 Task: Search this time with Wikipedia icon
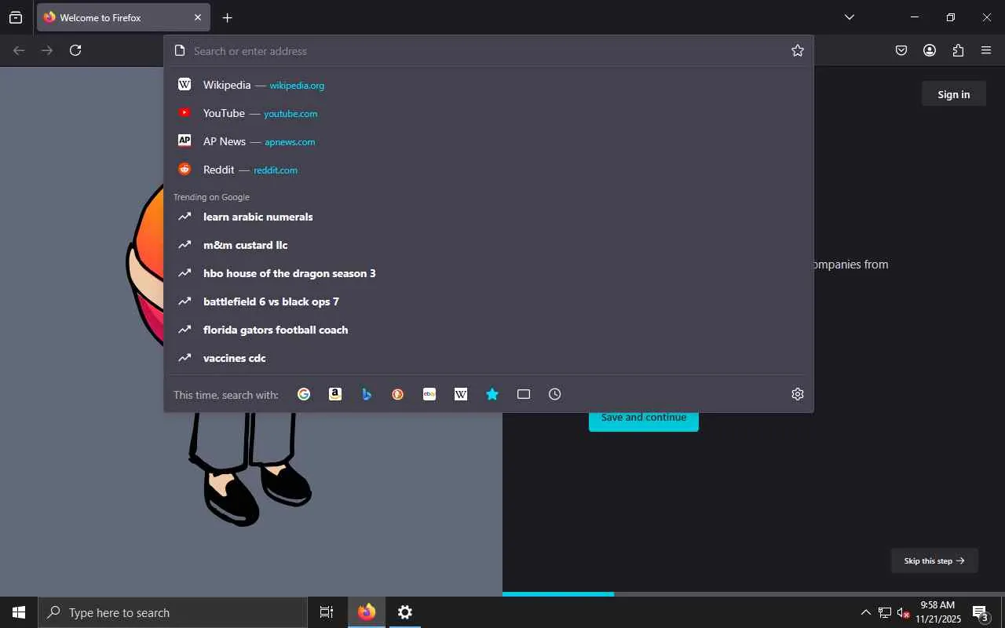461,394
